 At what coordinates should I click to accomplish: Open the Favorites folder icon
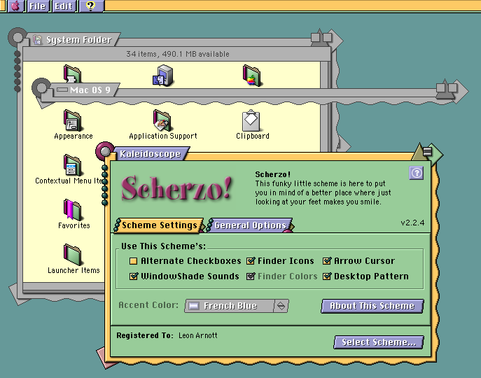[73, 210]
